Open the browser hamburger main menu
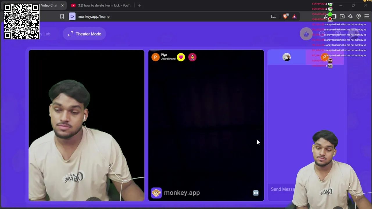The height and width of the screenshot is (209, 372). 366,17
